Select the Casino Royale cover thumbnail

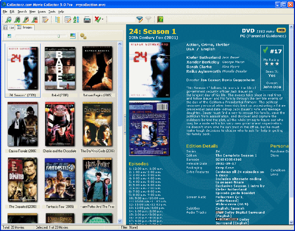(x=22, y=124)
